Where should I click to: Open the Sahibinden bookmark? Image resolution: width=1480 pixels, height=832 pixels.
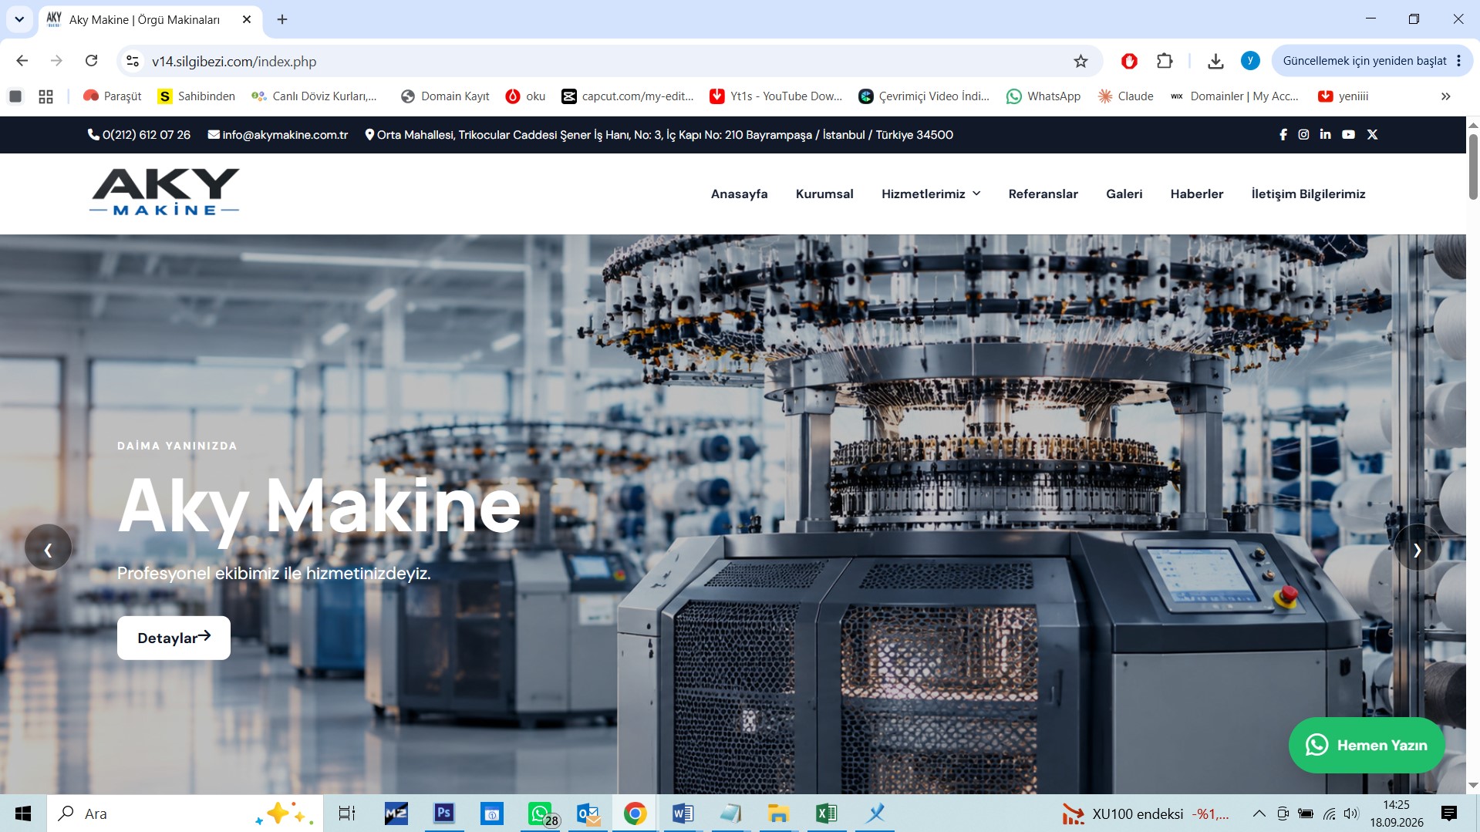tap(197, 96)
